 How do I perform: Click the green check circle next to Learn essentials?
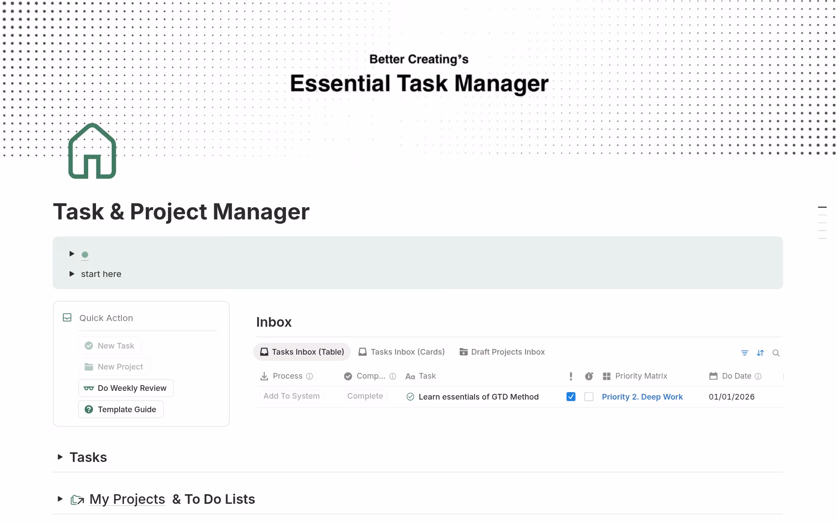410,397
